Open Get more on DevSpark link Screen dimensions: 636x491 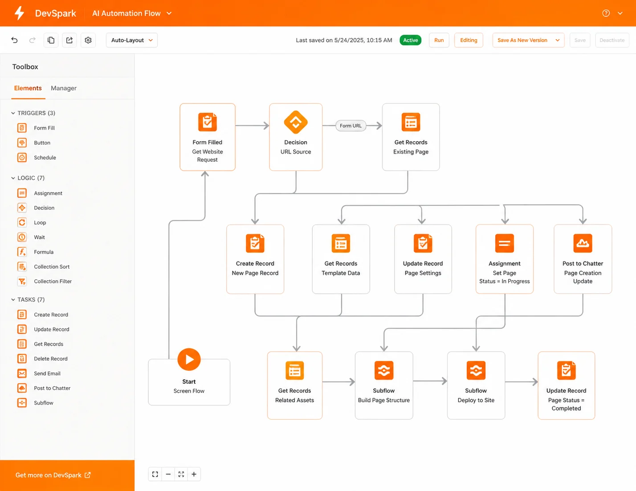pos(53,475)
